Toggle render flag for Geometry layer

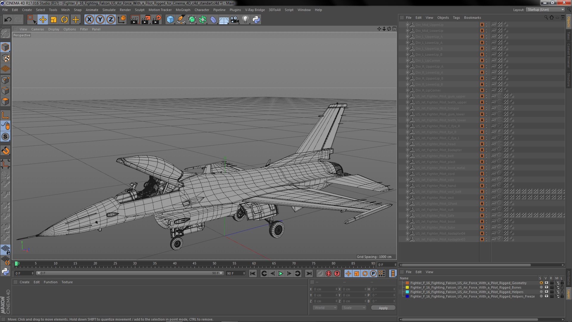[x=552, y=283]
